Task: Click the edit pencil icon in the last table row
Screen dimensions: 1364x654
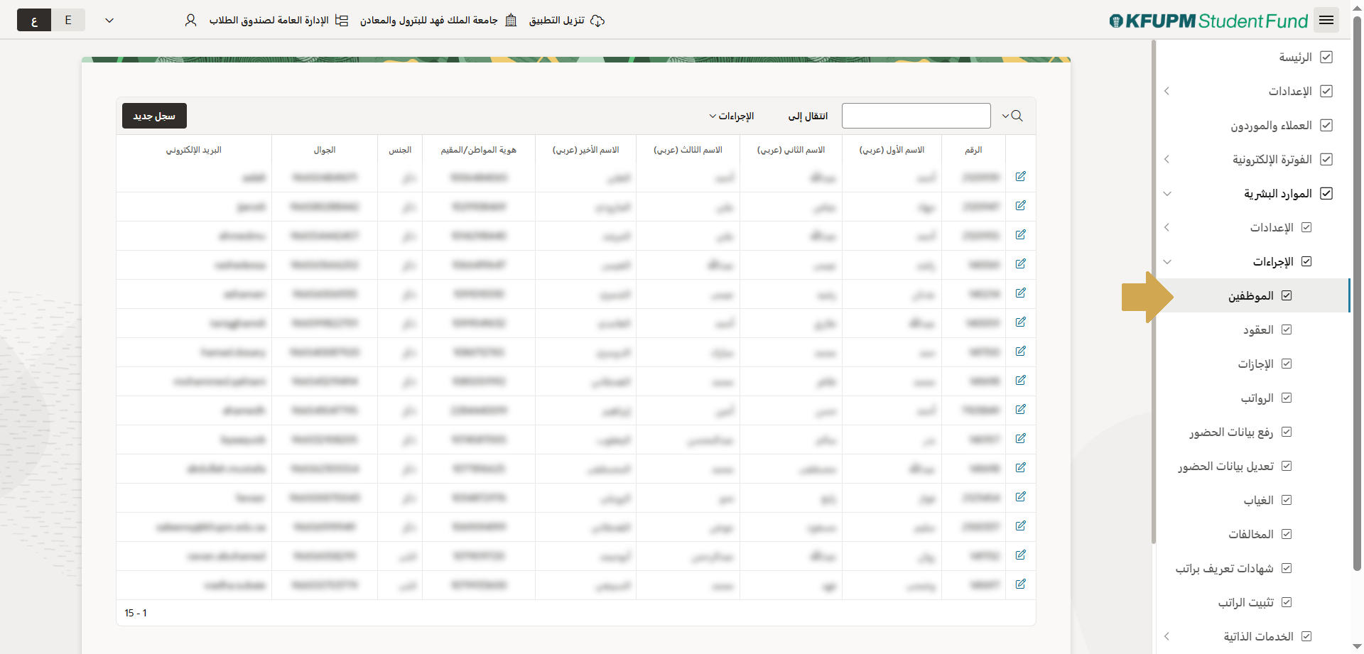Action: (x=1021, y=584)
